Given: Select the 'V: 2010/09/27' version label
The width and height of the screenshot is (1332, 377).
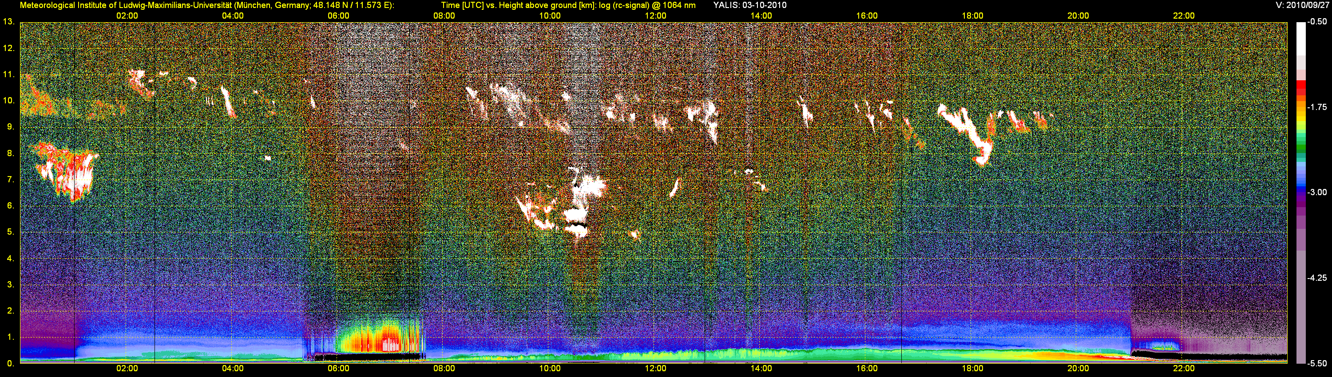Looking at the screenshot, I should (x=1301, y=5).
